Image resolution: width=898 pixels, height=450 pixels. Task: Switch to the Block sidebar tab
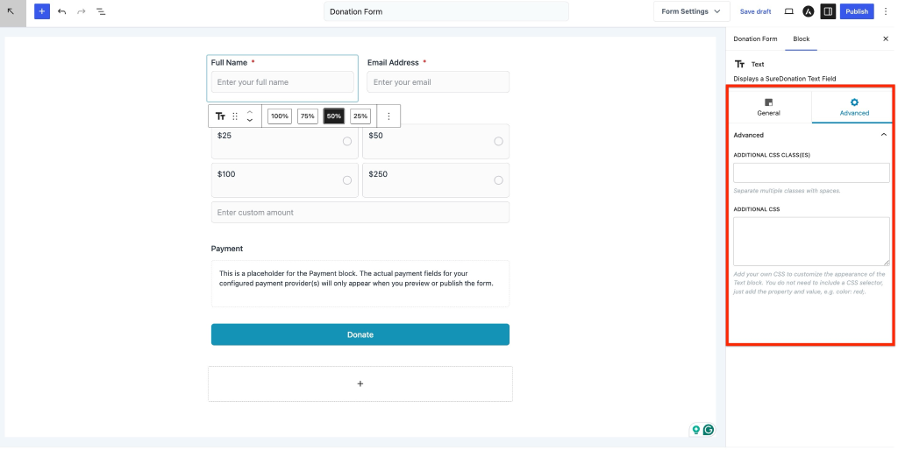[802, 39]
